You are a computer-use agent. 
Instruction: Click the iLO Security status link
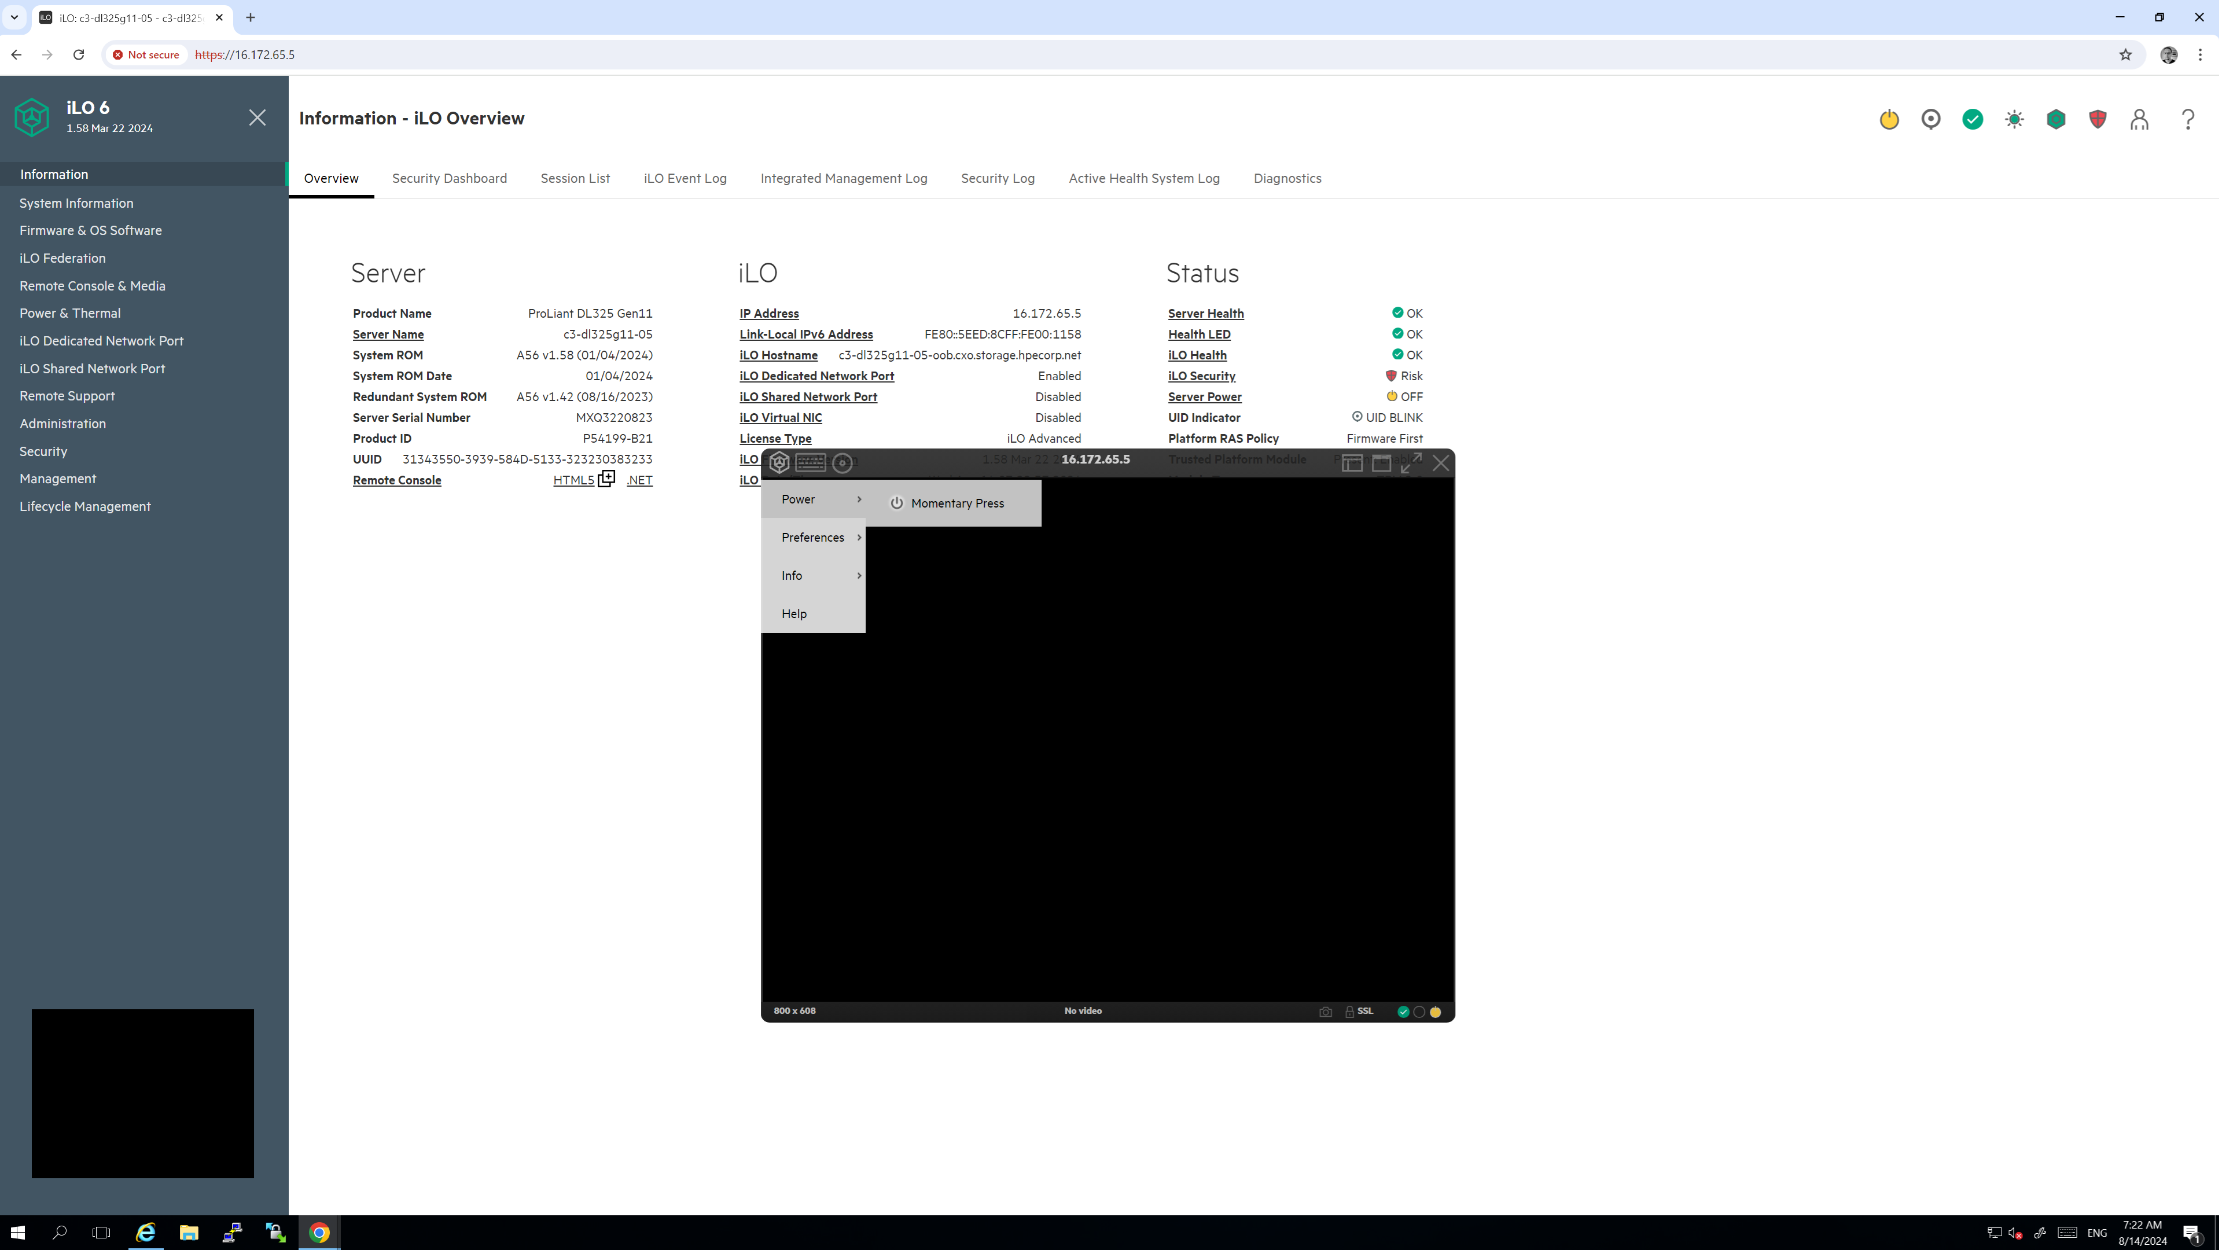pos(1202,376)
